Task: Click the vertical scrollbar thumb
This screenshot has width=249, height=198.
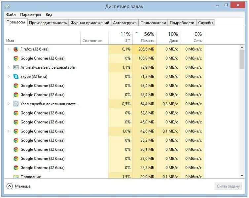Action: coord(242,59)
